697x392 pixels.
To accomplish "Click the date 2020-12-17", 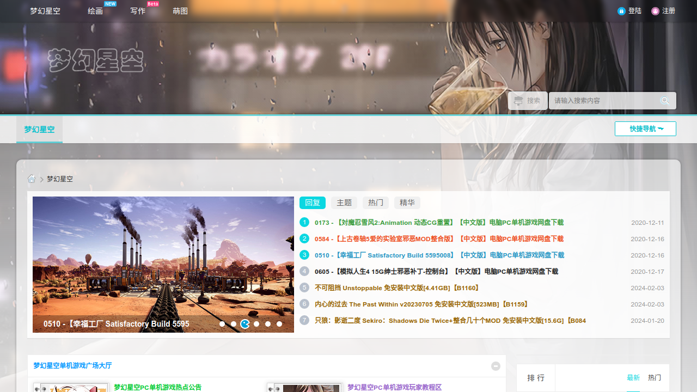I will pos(647,272).
